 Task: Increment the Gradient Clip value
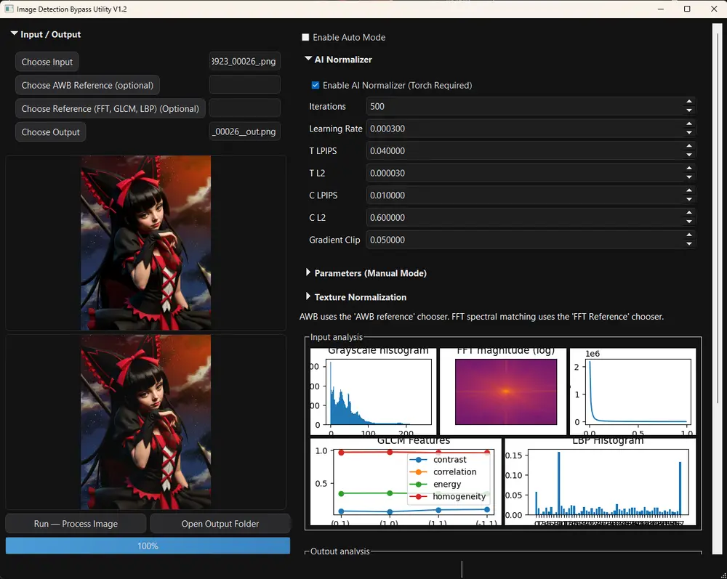coord(688,236)
